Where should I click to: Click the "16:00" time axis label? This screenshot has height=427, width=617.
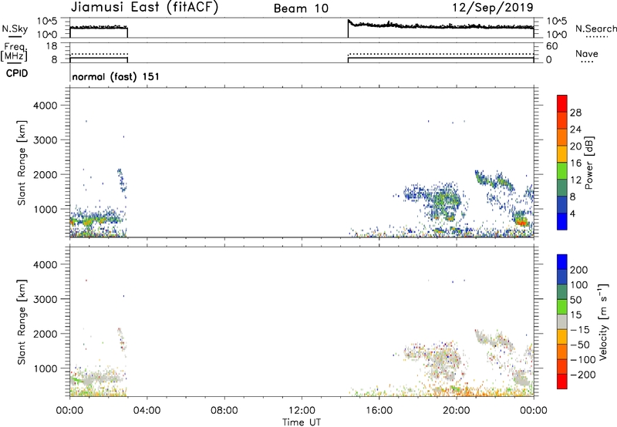point(379,411)
